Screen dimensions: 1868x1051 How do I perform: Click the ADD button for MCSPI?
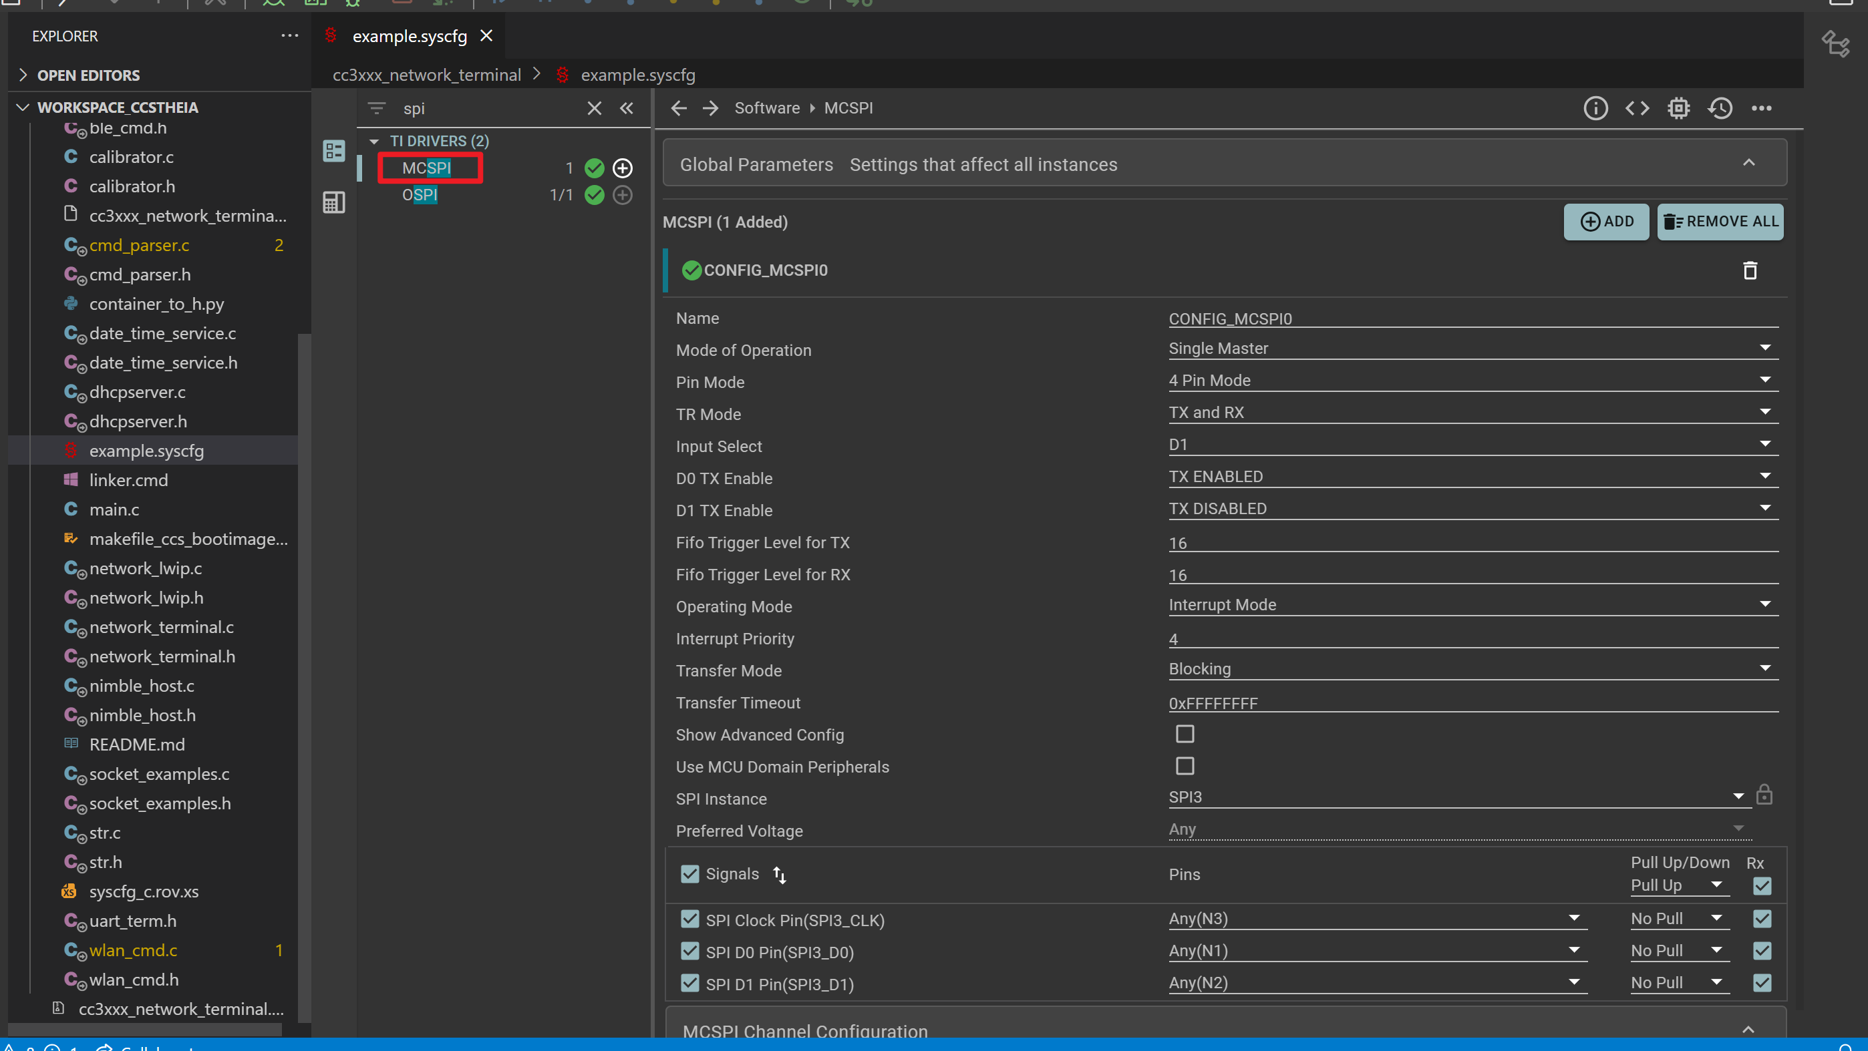[1606, 222]
